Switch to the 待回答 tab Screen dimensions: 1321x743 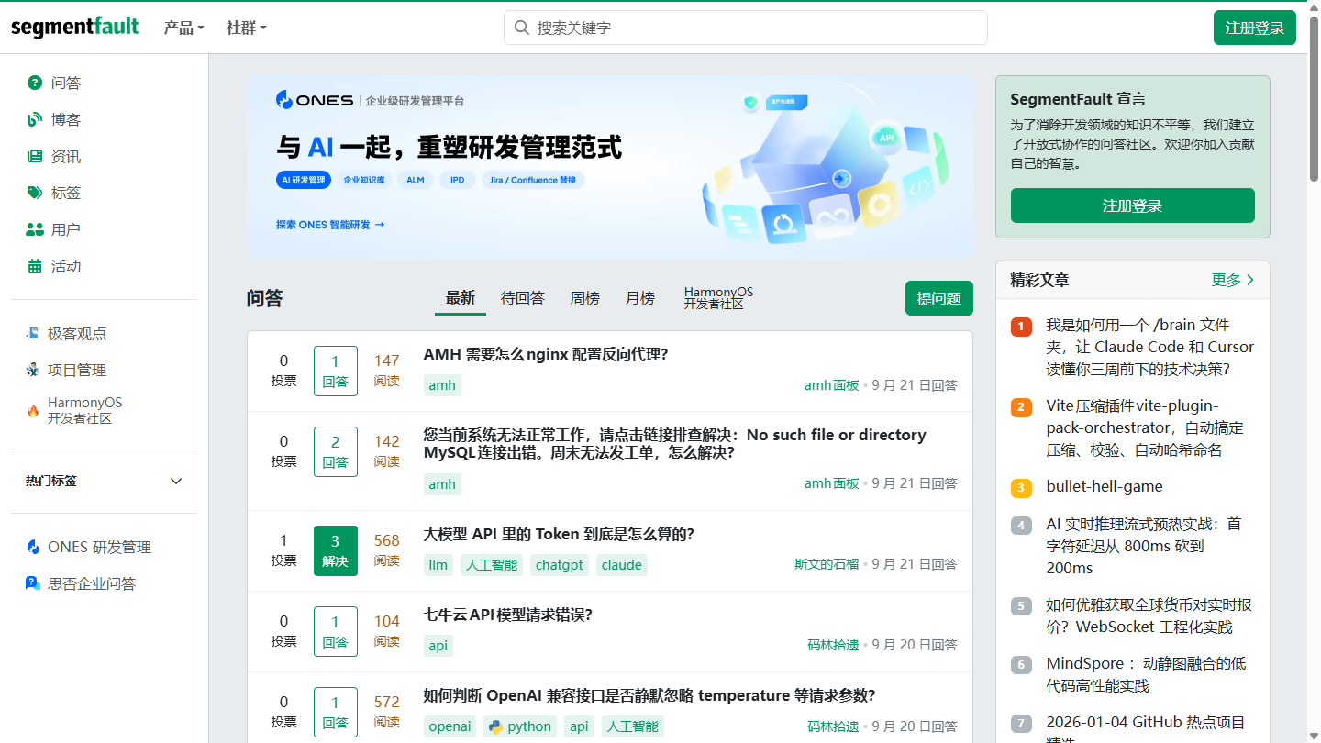point(523,298)
